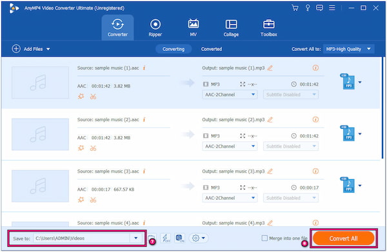Open the MV maker tab

point(193,28)
